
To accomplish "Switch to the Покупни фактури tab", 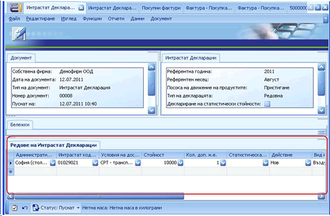I will (161, 8).
